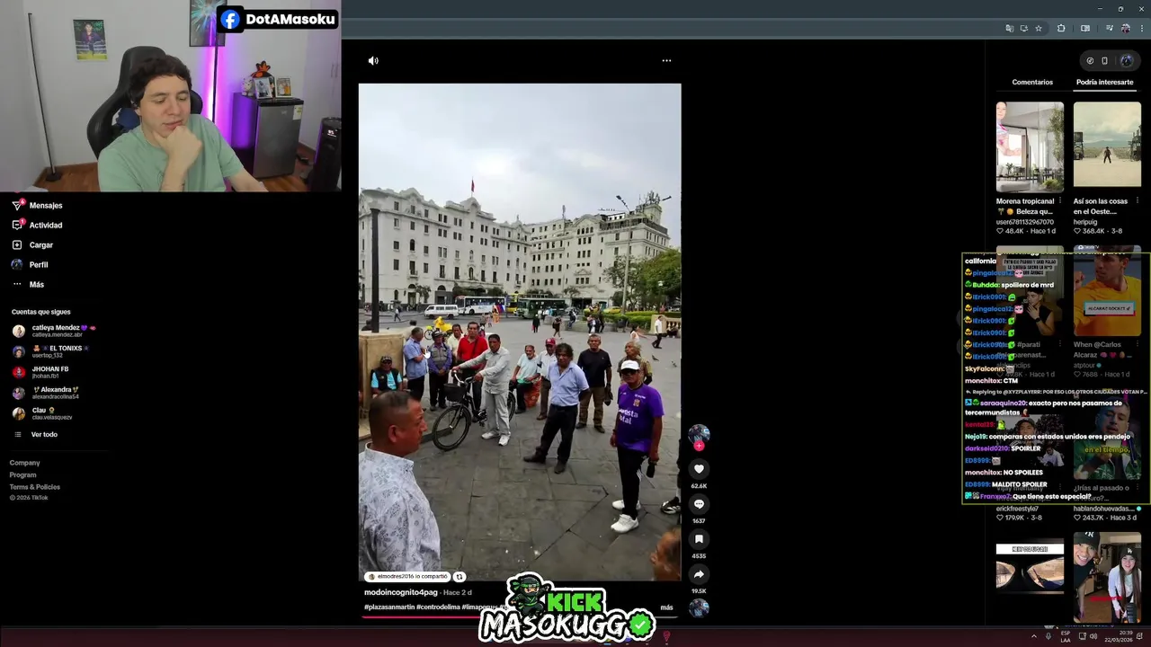Click the taskbar microphone icon
The width and height of the screenshot is (1151, 647).
pyautogui.click(x=1048, y=636)
